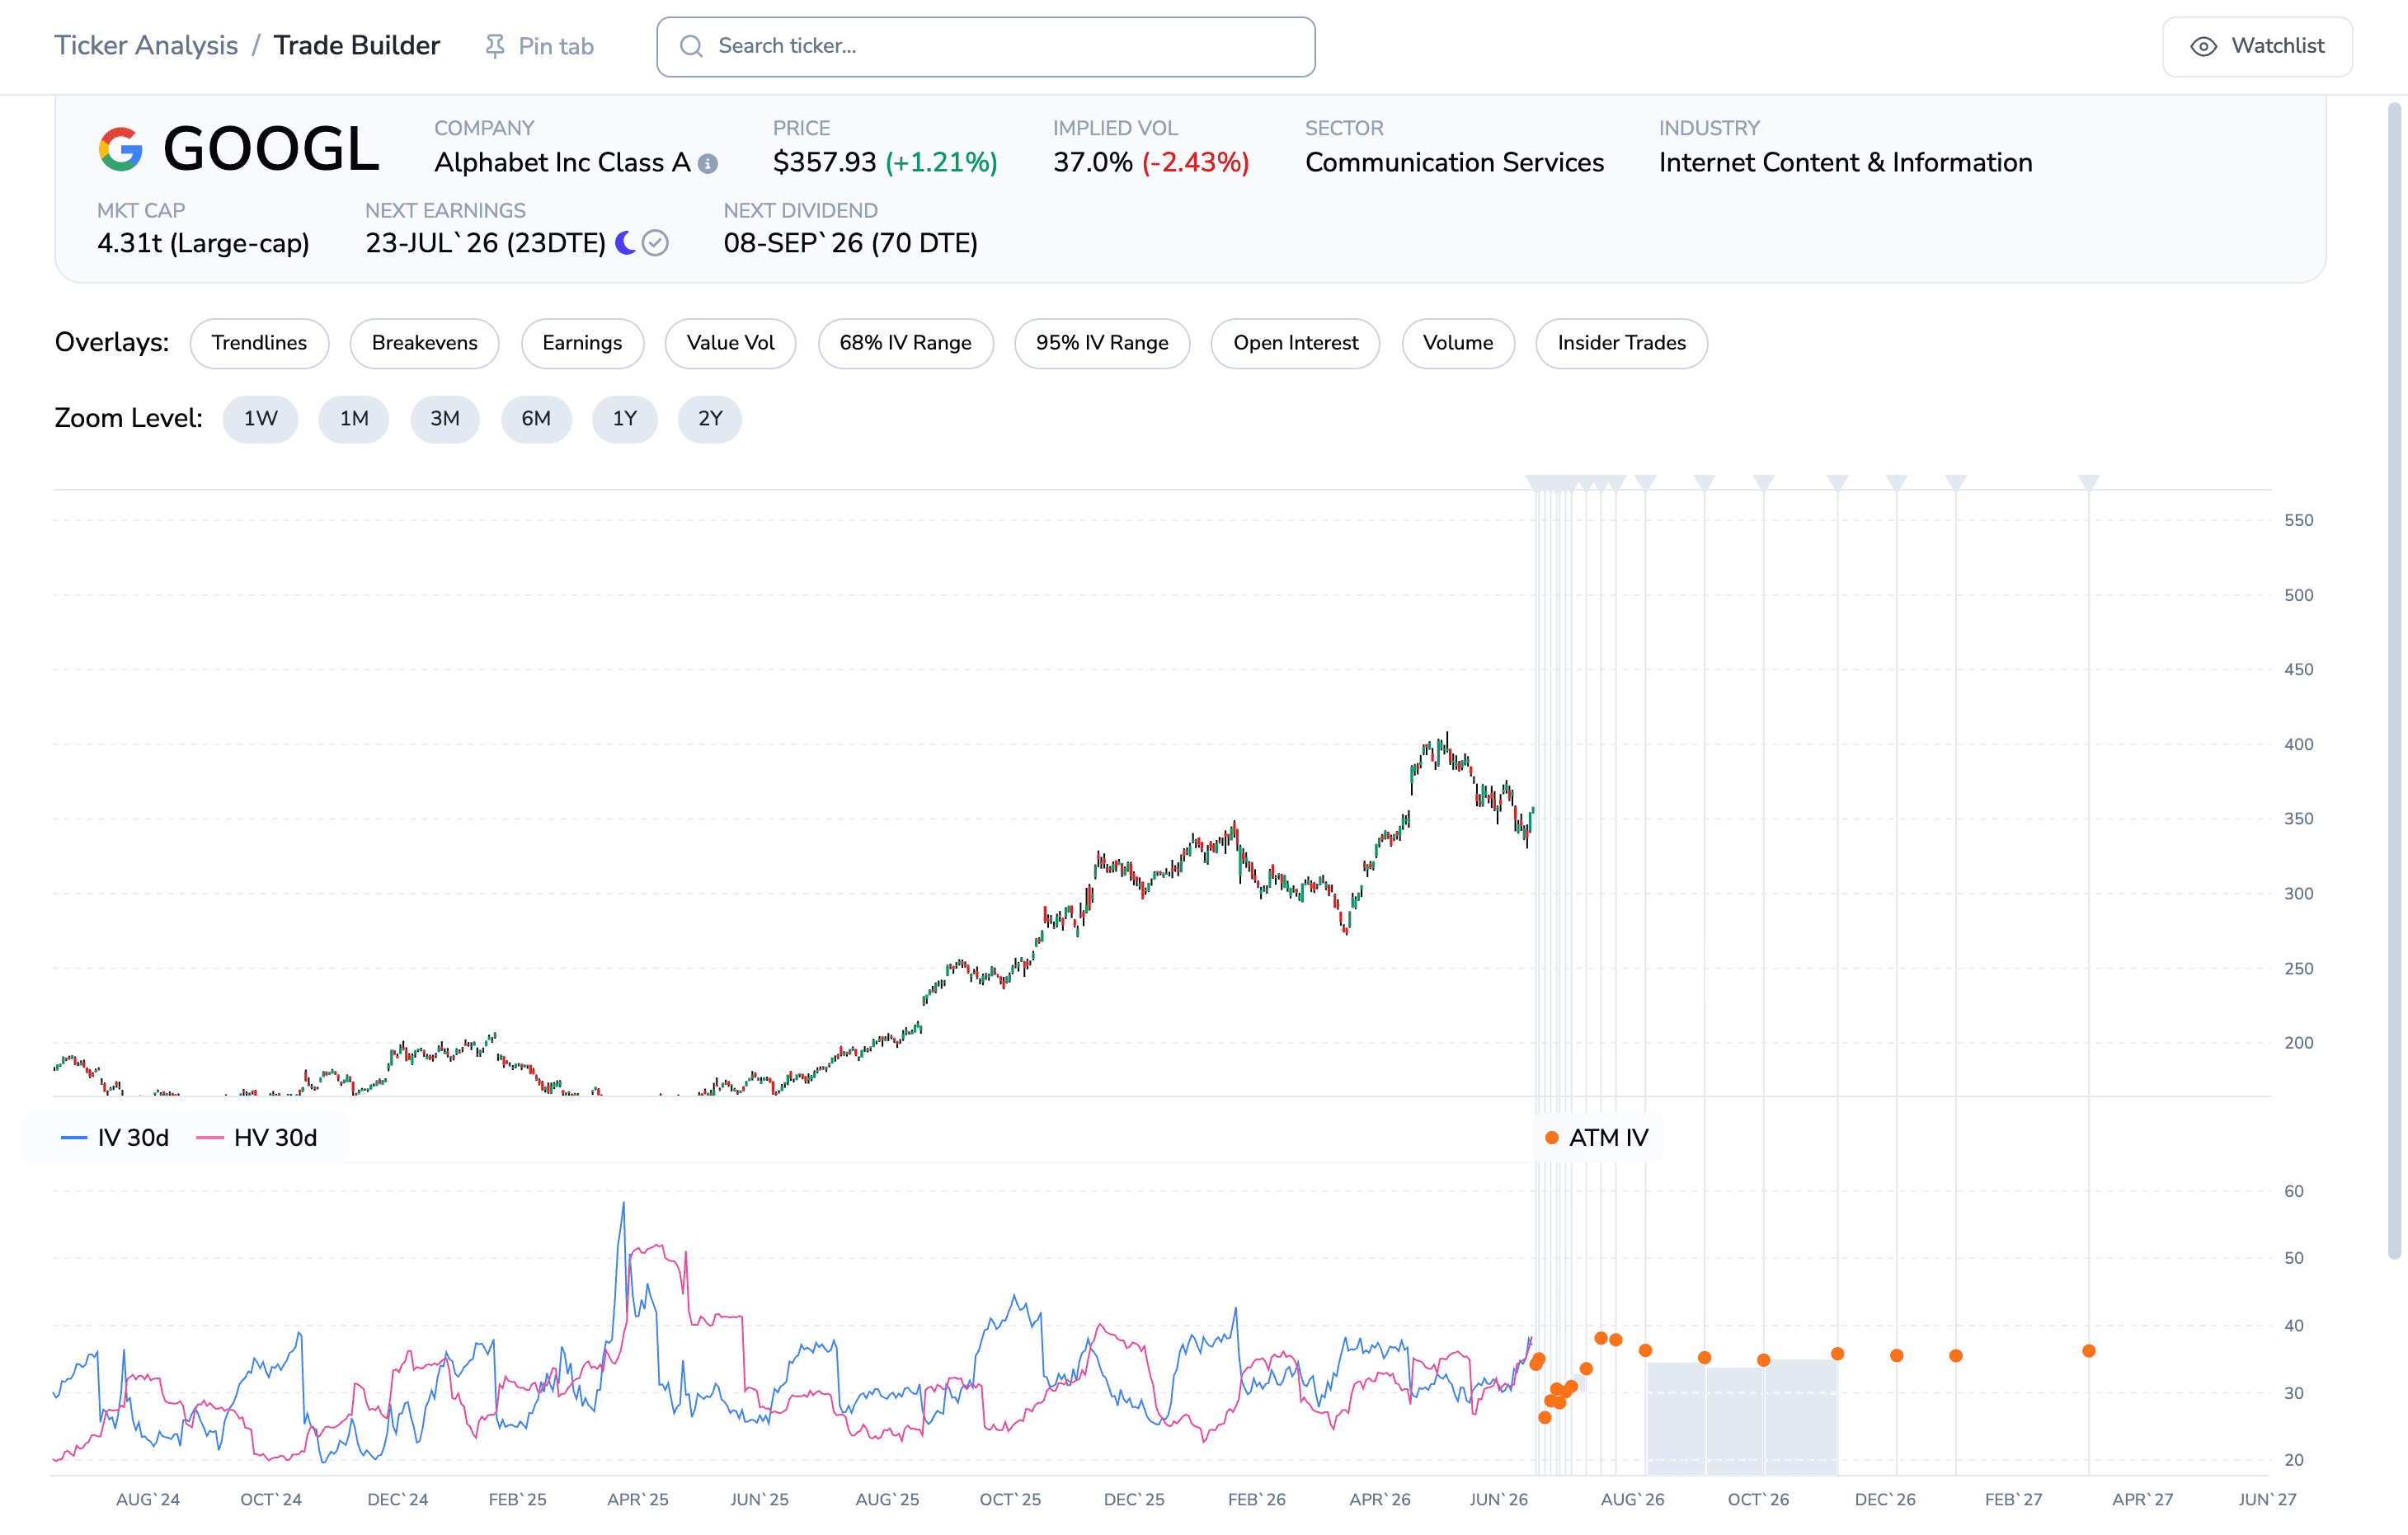
Task: Click the price value $357.93
Action: (824, 163)
